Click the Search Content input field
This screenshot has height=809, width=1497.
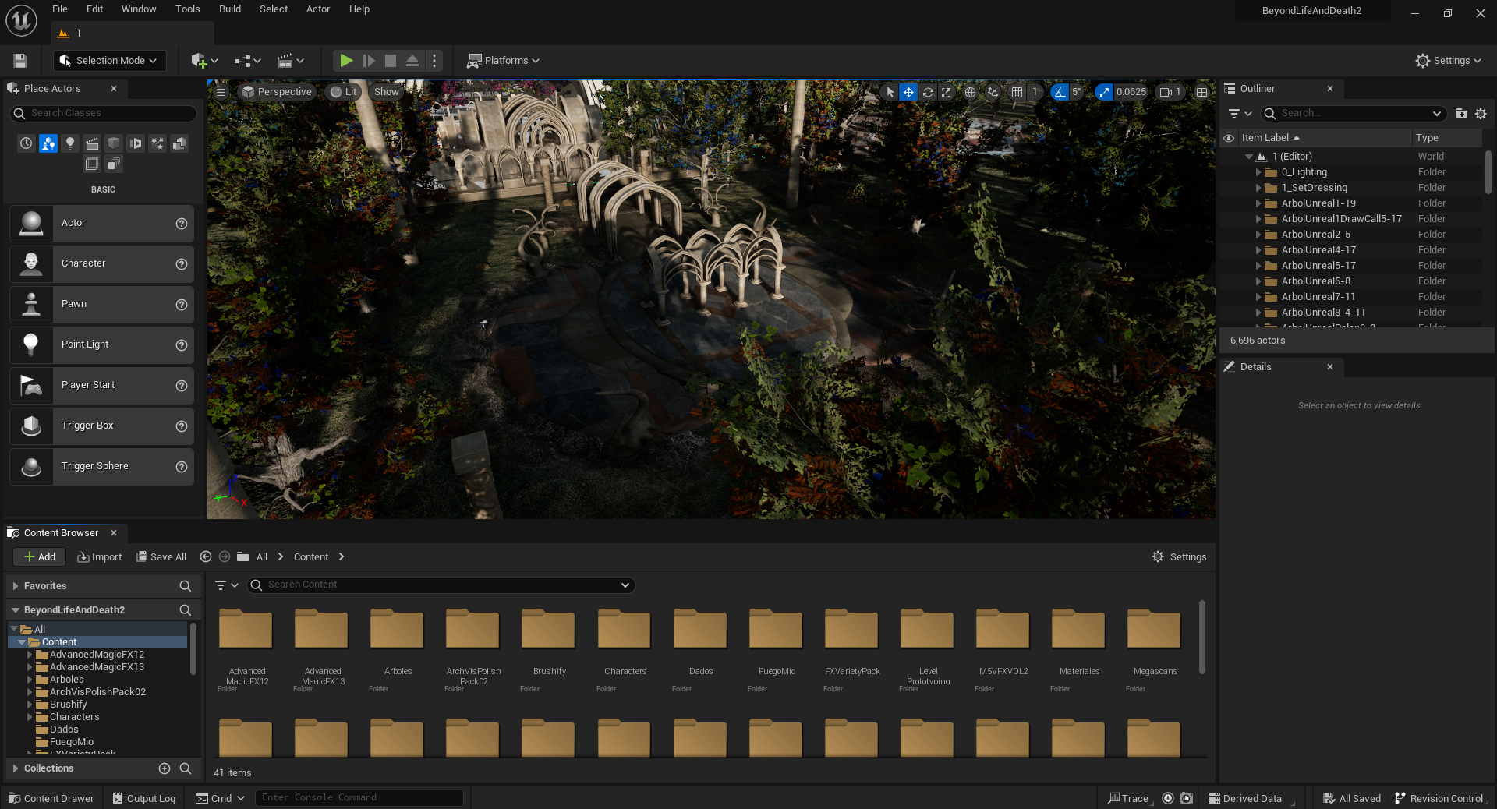click(x=441, y=585)
